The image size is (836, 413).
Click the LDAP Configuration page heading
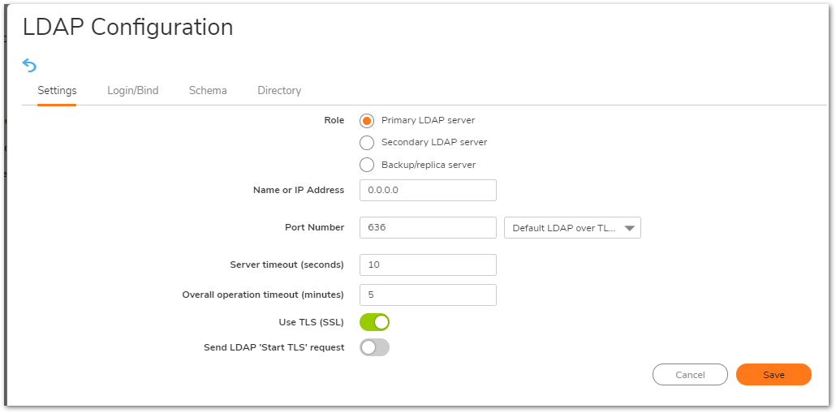(128, 28)
